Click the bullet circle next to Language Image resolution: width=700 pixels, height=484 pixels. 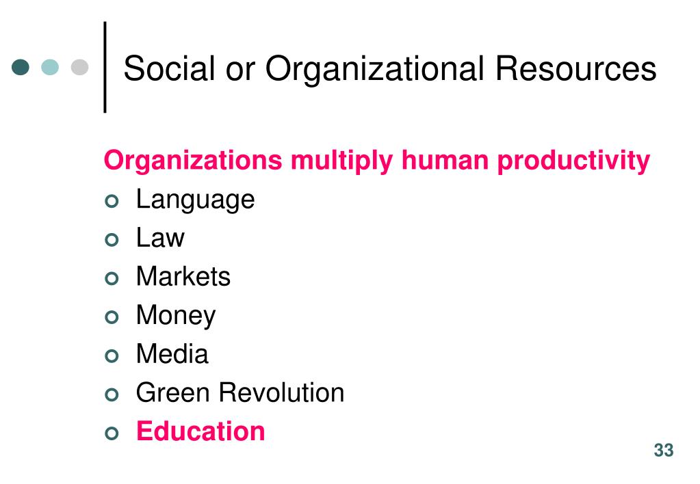click(112, 201)
